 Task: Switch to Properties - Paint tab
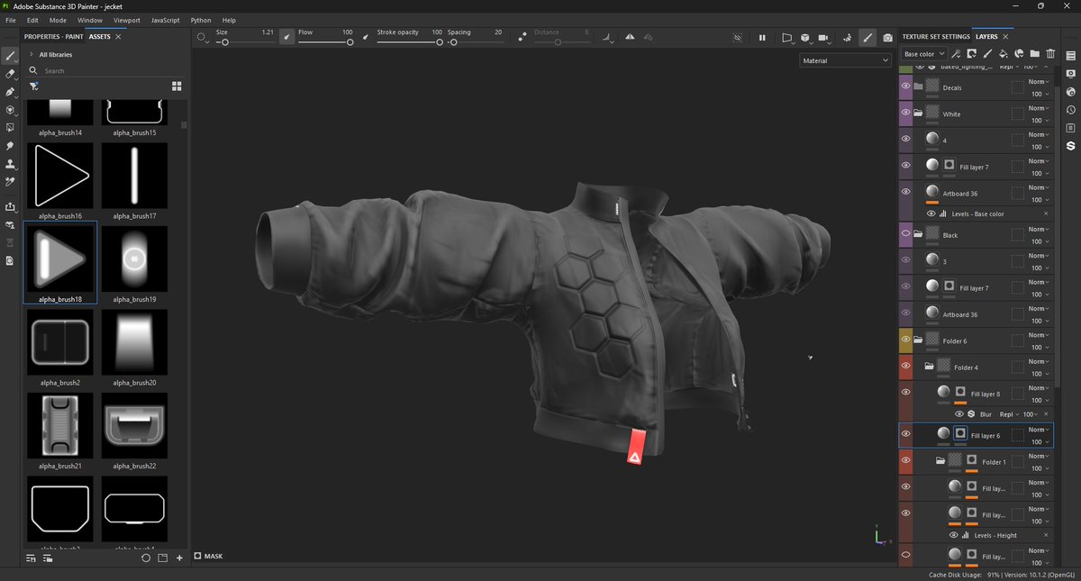(x=53, y=37)
